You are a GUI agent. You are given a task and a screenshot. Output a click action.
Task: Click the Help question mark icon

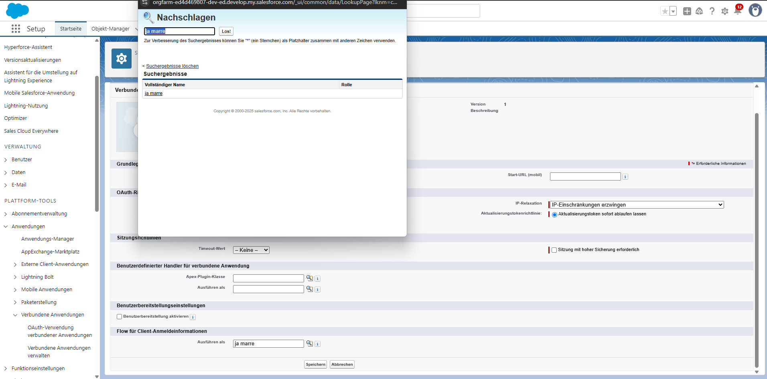click(x=712, y=11)
